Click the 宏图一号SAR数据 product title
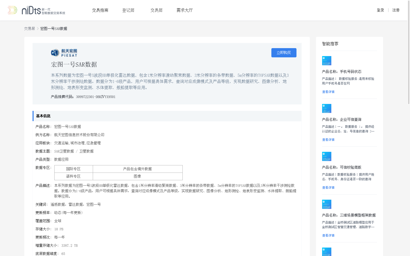This screenshot has width=410, height=256. pos(74,65)
